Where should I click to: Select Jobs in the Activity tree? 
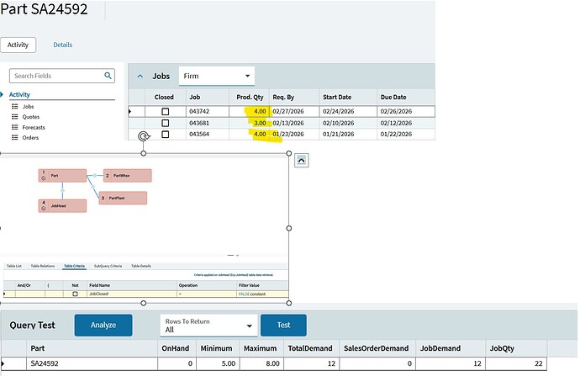(x=28, y=106)
